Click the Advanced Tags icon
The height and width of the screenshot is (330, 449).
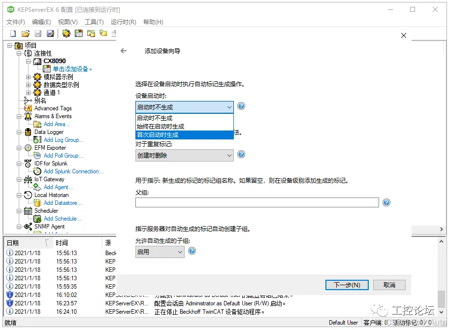(x=28, y=108)
